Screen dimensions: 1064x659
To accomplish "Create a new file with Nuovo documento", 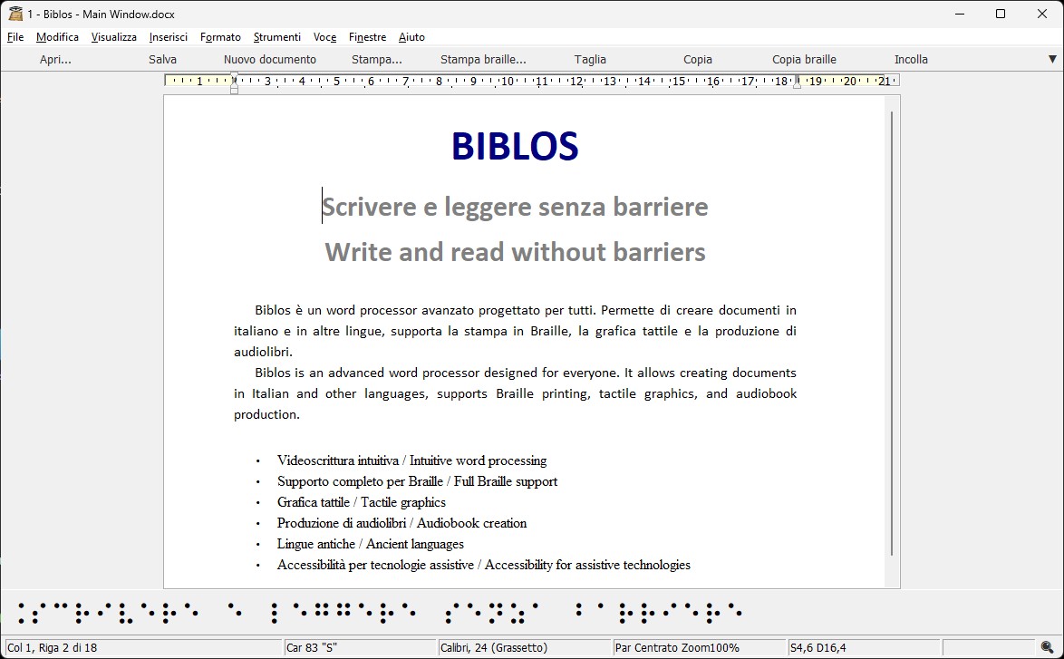I will (x=270, y=60).
